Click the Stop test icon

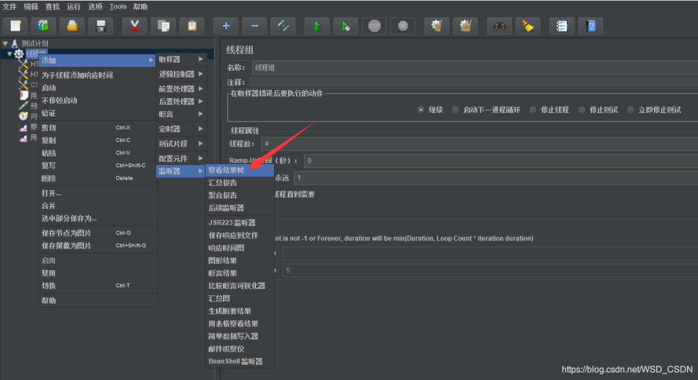[x=374, y=26]
